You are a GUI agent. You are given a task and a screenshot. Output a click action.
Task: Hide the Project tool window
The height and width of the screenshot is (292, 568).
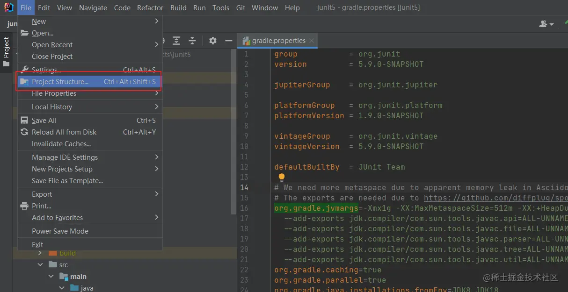[x=229, y=41]
